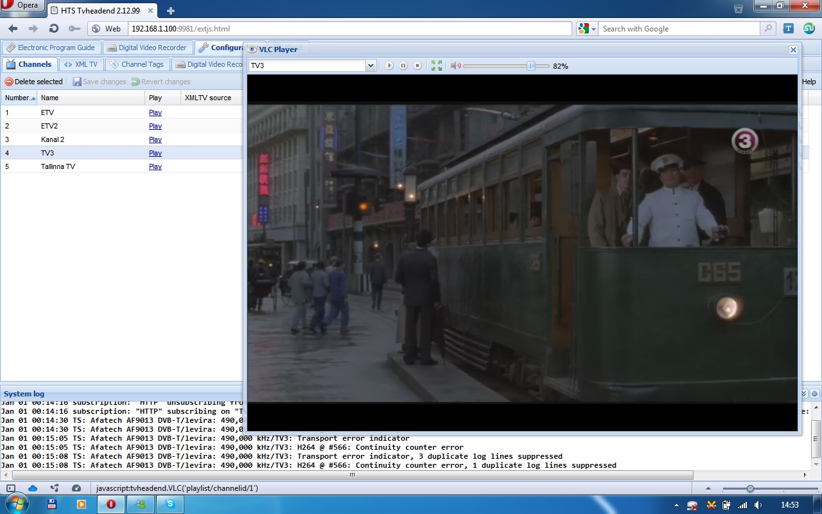Open the password wand key icon
Image resolution: width=822 pixels, height=514 pixels.
(74, 29)
